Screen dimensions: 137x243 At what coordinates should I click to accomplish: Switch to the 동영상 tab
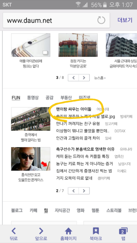pyautogui.click(x=33, y=98)
